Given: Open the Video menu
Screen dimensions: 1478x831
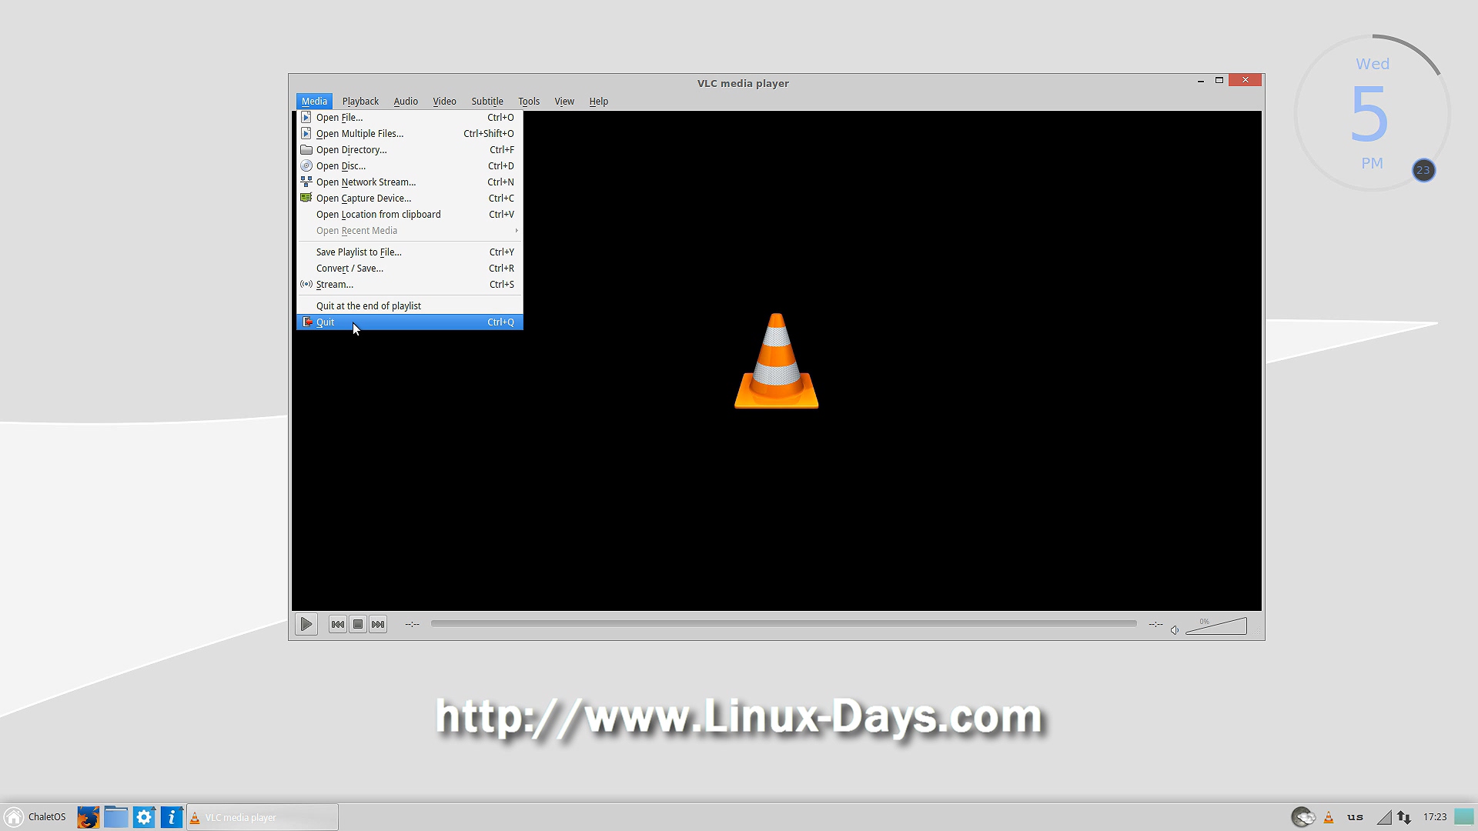Looking at the screenshot, I should pos(444,102).
